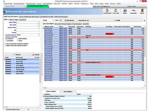
Task: Click in the İşyeri Kodu input field
Action: click(x=27, y=22)
